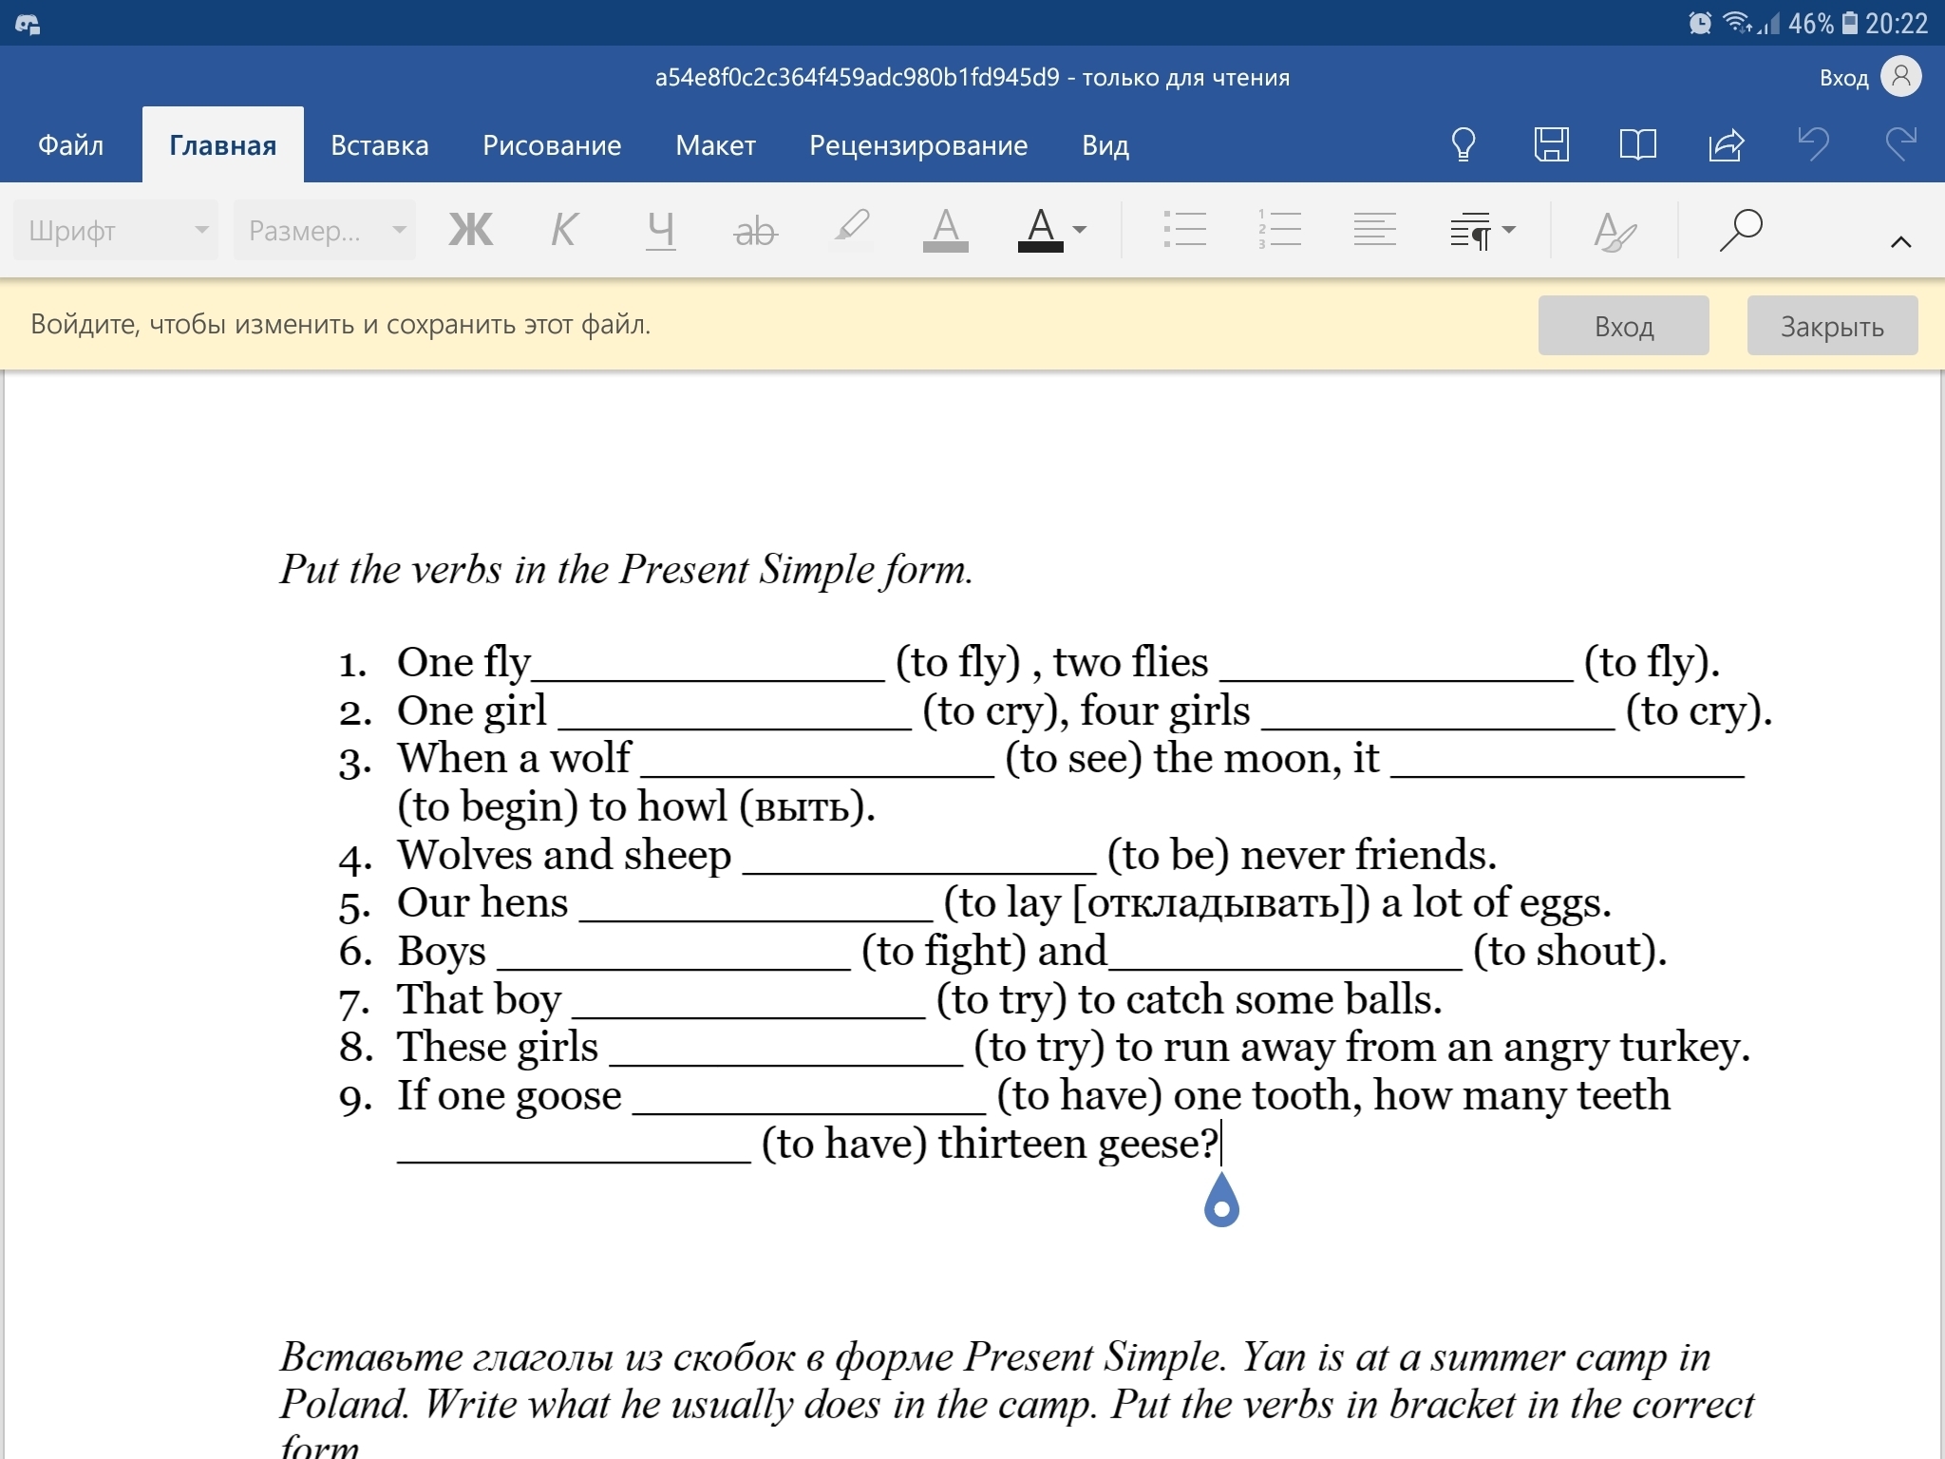Open the Find magnifier icon
Image resolution: width=1945 pixels, height=1459 pixels.
(1740, 230)
